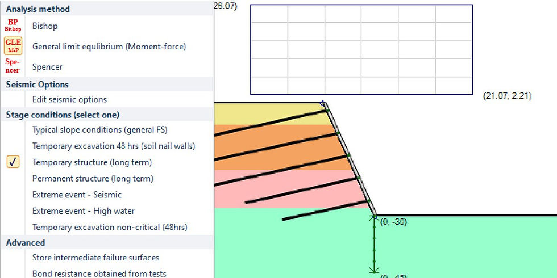Choose the Spencer analysis method
The width and height of the screenshot is (557, 278).
coord(47,67)
